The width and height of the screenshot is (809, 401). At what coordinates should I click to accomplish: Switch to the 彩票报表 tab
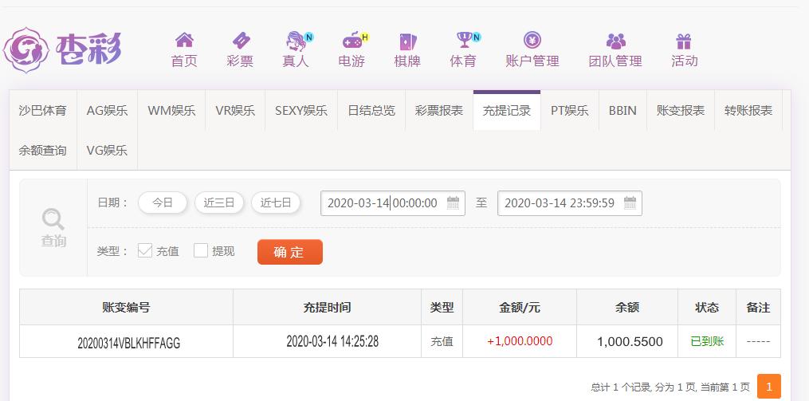click(x=439, y=111)
